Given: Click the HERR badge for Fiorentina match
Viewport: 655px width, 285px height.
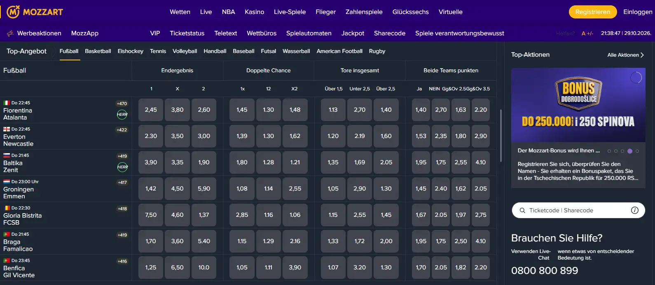Looking at the screenshot, I should (122, 115).
